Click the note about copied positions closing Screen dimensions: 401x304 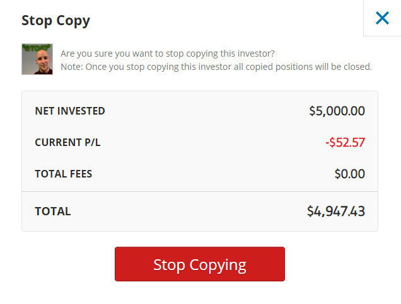(216, 67)
